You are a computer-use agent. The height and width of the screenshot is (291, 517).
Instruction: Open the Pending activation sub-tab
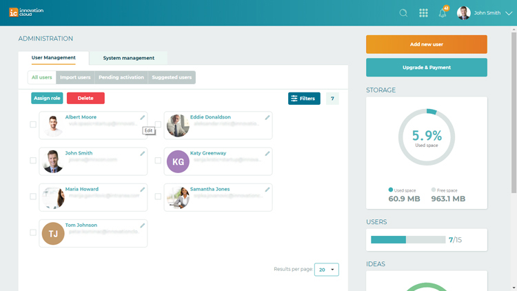(121, 77)
